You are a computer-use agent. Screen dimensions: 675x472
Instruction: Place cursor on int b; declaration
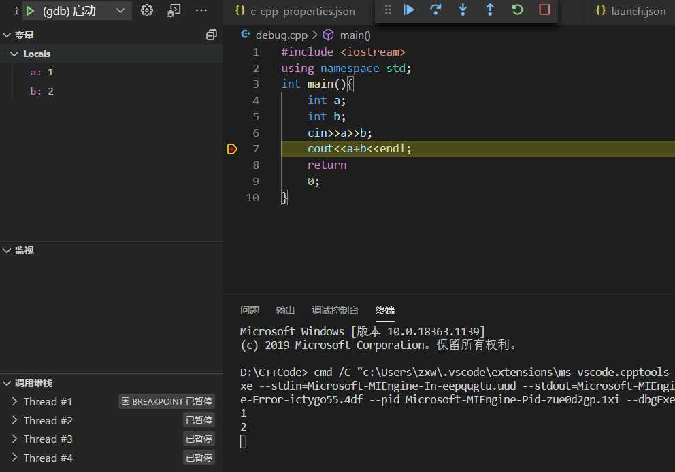pos(327,116)
